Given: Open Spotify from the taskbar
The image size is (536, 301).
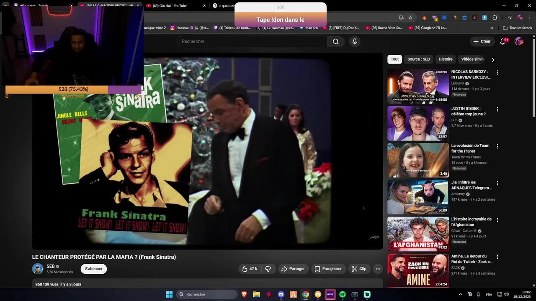Looking at the screenshot, I should click(x=343, y=294).
